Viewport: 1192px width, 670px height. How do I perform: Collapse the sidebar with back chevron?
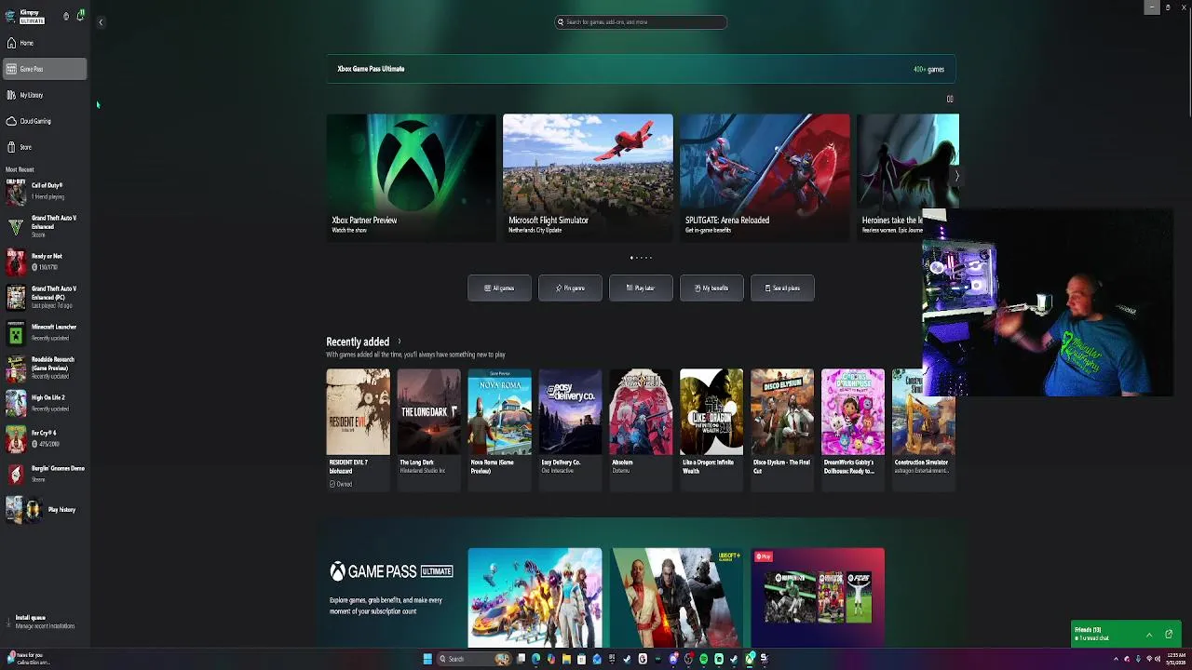click(101, 22)
